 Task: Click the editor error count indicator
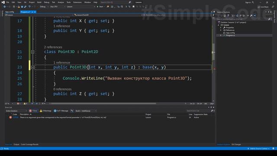pos(19,104)
